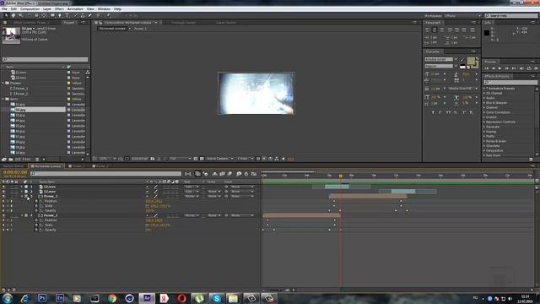Create a new composition from Project panel
The height and width of the screenshot is (304, 540).
point(18,160)
